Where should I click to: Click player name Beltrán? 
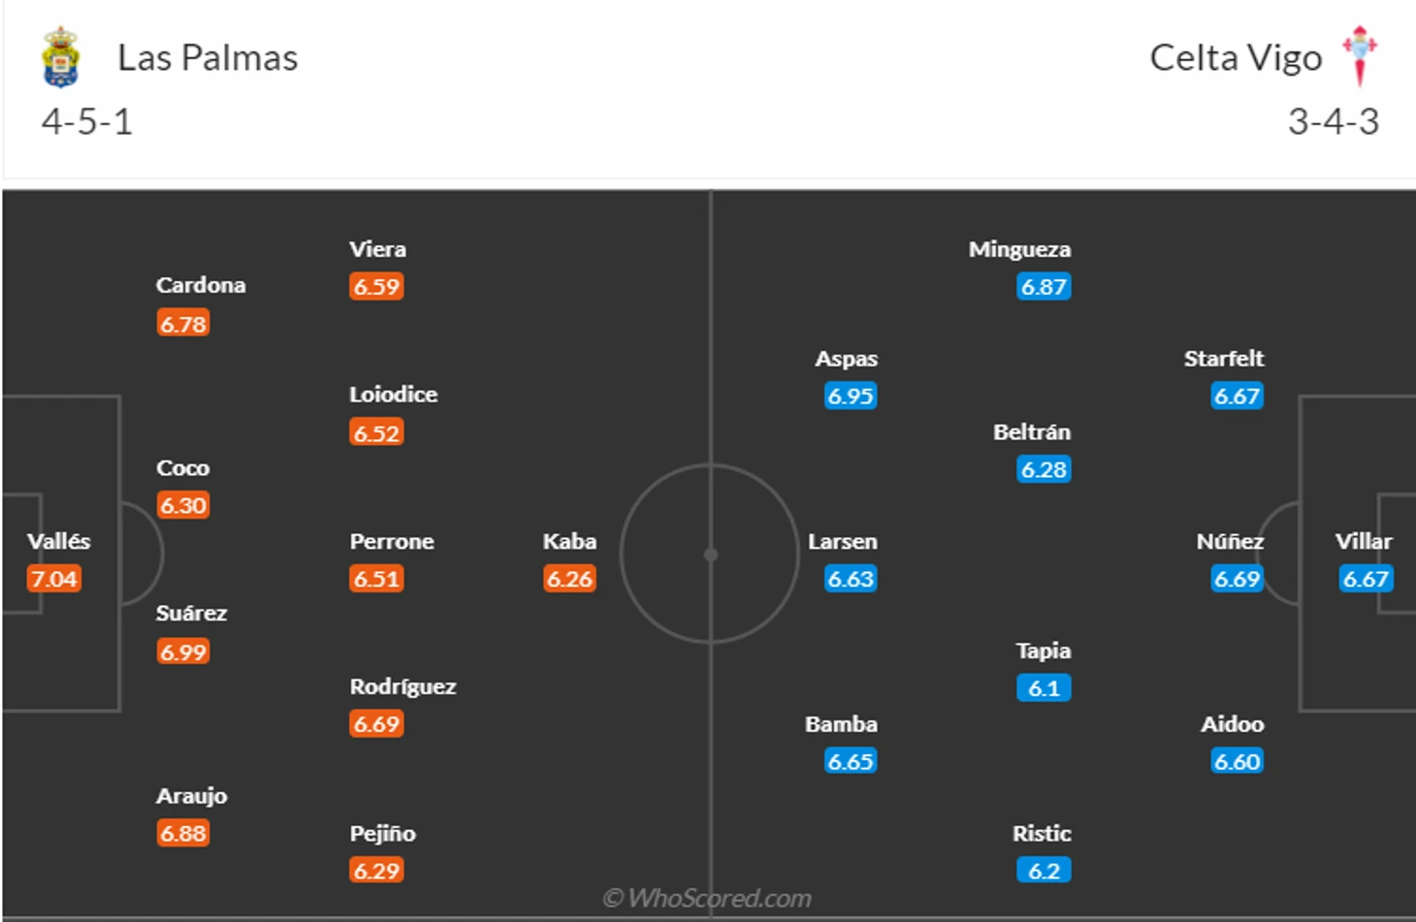(x=1032, y=431)
